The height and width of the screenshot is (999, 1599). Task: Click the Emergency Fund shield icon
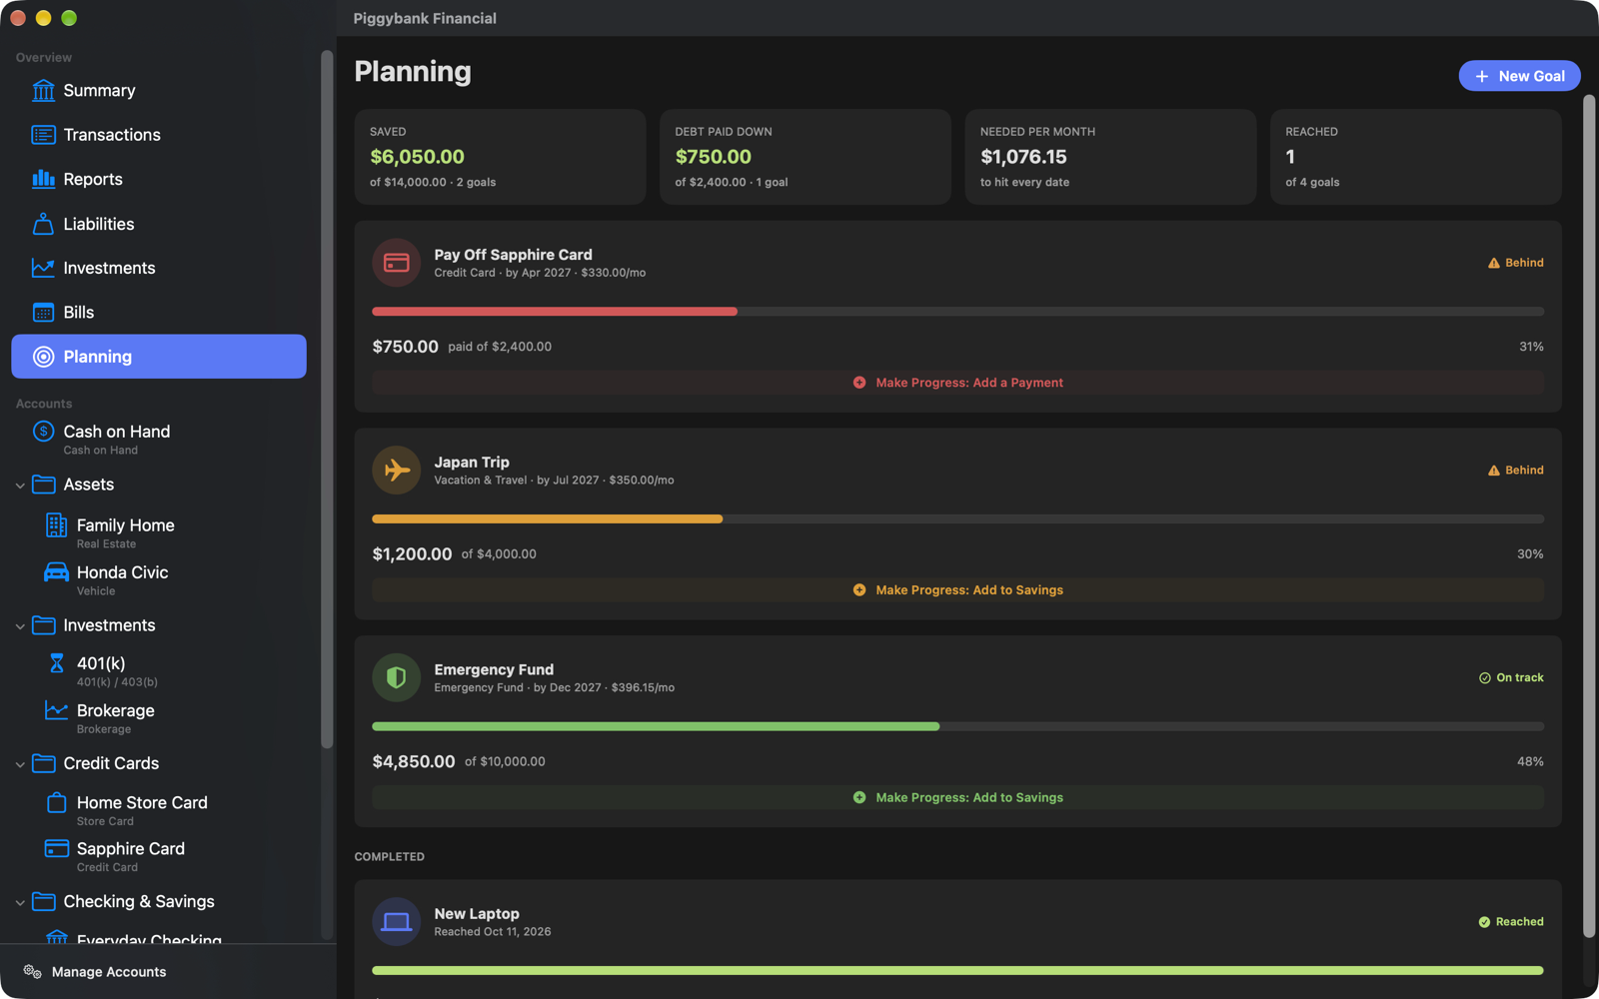click(397, 678)
